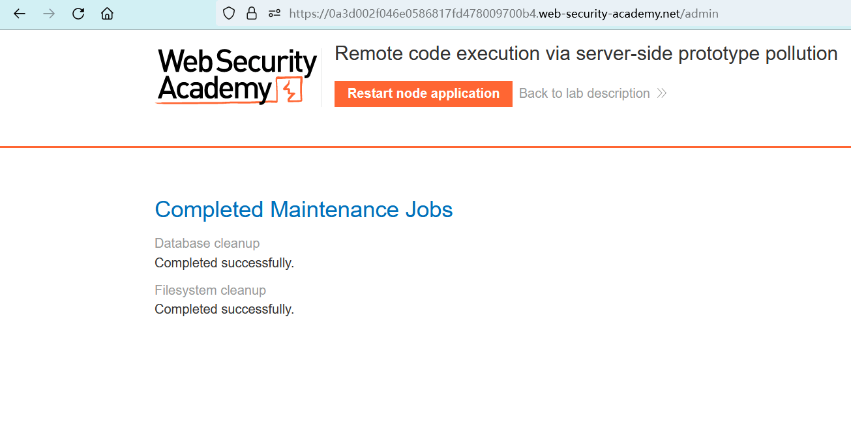The height and width of the screenshot is (431, 851).
Task: Open the tracking protection shield icon
Action: point(228,14)
